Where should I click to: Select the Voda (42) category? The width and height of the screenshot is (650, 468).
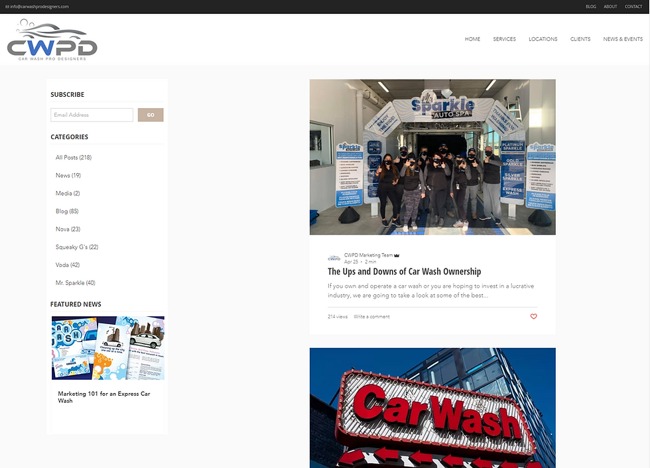click(68, 264)
